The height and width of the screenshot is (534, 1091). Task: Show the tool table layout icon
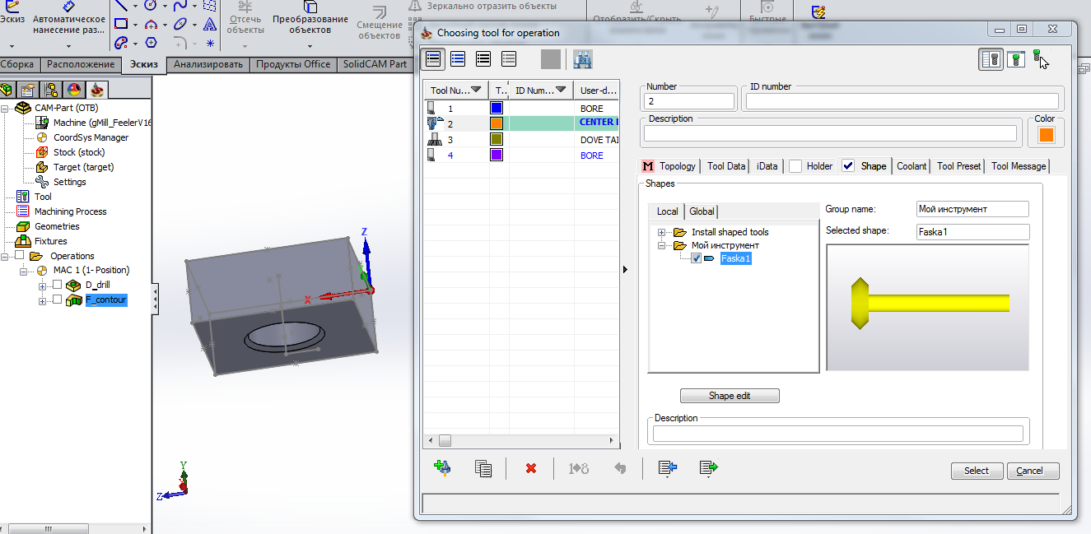pyautogui.click(x=991, y=58)
